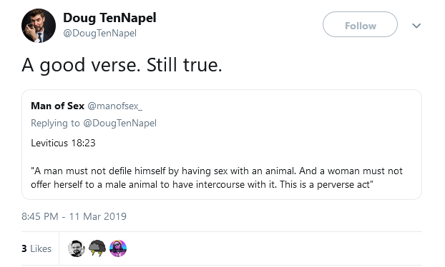View the 3 Likes list
The height and width of the screenshot is (267, 445).
36,248
